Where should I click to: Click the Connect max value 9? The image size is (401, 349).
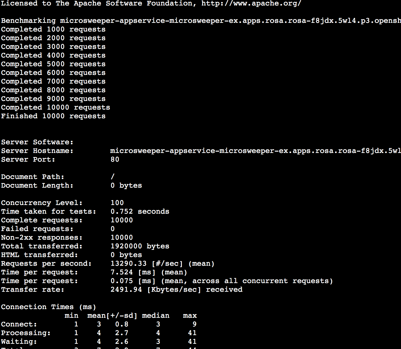[x=195, y=324]
